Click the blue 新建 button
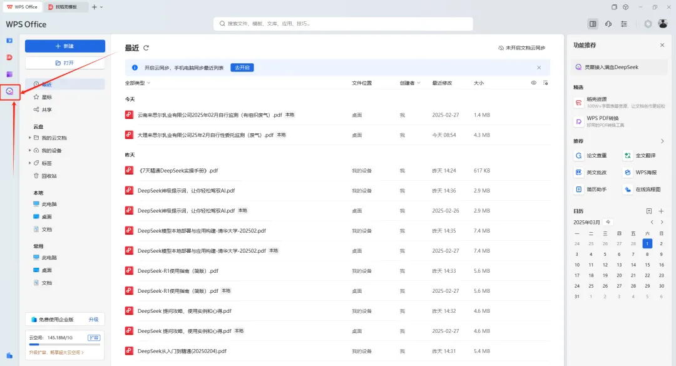The width and height of the screenshot is (676, 366). [x=65, y=46]
